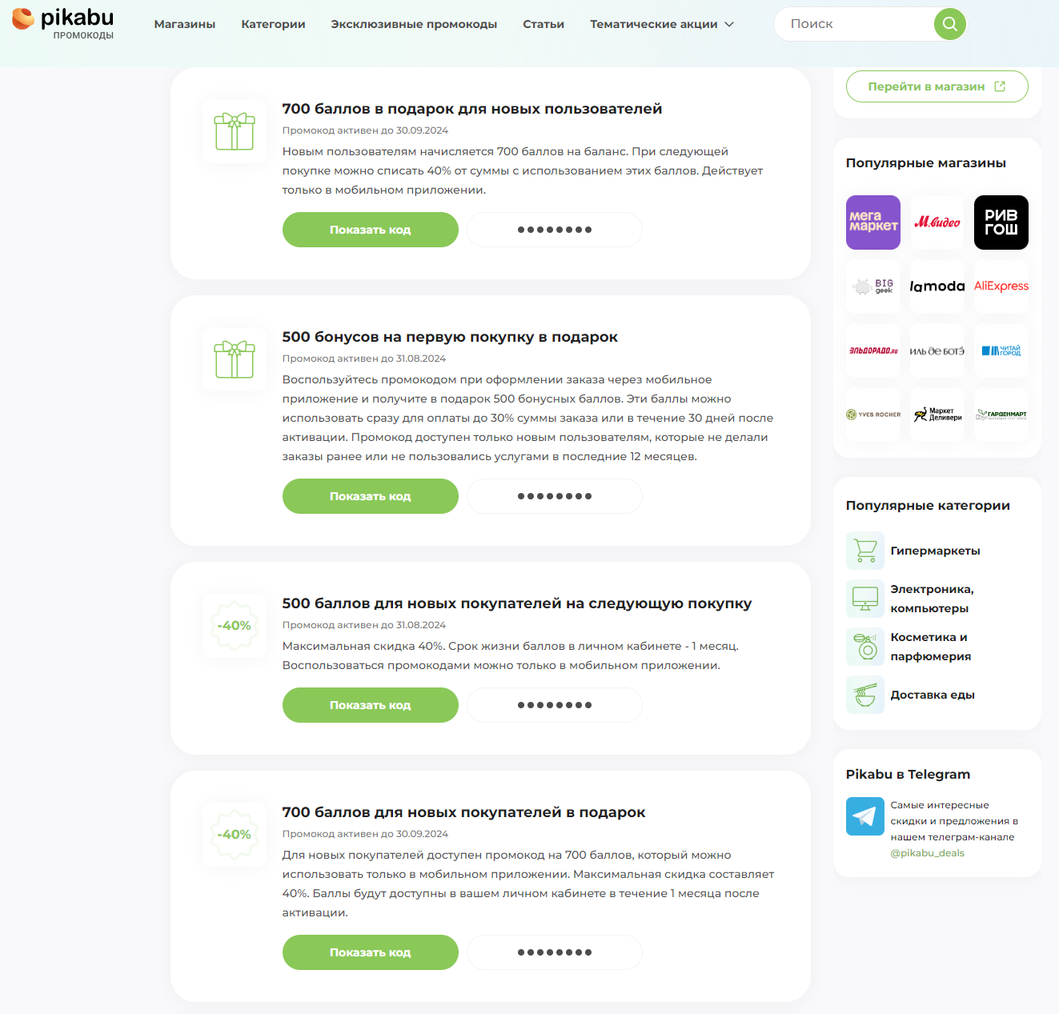
Task: Open the Гарденмарт store logo
Action: [1001, 415]
